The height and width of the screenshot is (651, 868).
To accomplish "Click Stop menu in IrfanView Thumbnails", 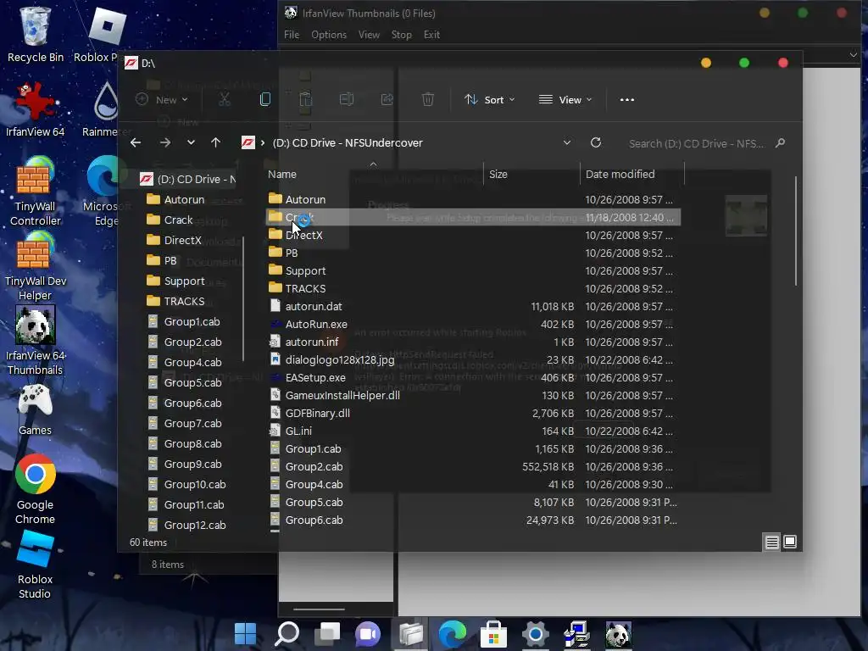I will click(x=401, y=34).
